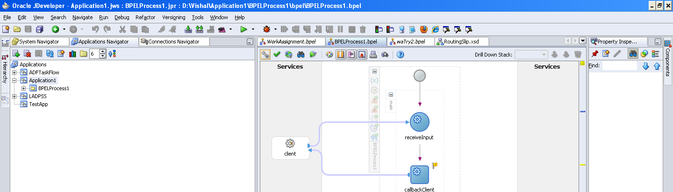Click the camera snapshot icon in BPEL toolbar
Screen dimensions: 673x192
point(385,55)
